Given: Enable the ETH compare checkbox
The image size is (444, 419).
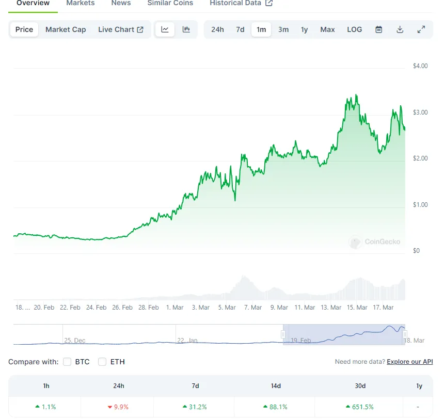Looking at the screenshot, I should click(x=102, y=362).
